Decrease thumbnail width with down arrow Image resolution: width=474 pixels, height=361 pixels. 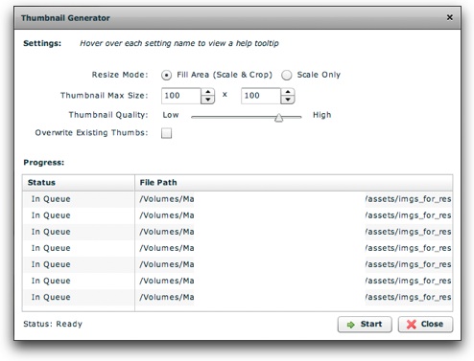click(208, 100)
